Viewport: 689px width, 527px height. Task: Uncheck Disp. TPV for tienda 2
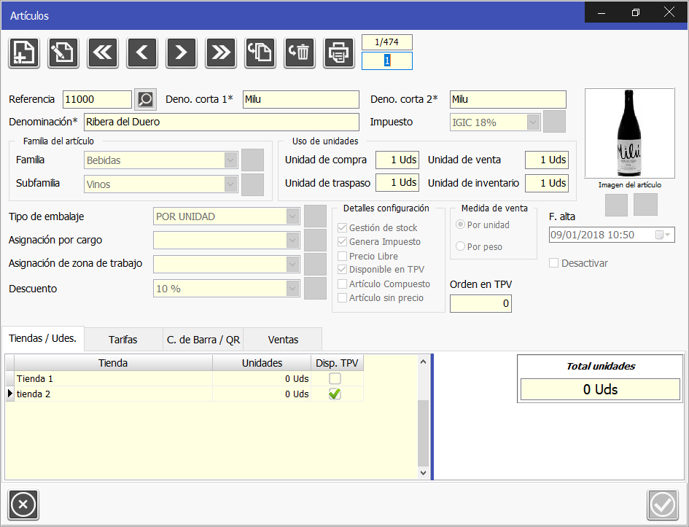click(335, 394)
